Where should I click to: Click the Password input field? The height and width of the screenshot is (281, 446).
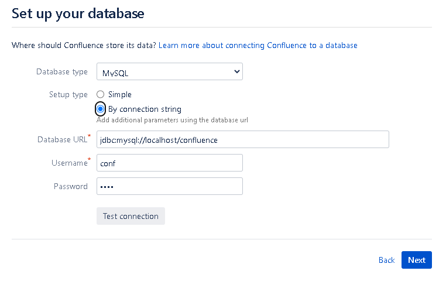click(x=170, y=186)
